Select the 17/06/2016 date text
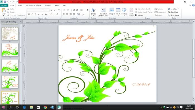The image size is (195, 110). pyautogui.click(x=141, y=85)
